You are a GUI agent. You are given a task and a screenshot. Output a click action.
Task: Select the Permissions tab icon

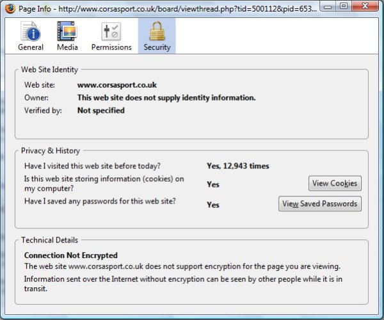tap(111, 36)
